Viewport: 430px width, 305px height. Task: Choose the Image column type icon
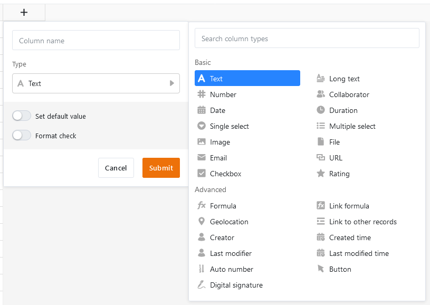coord(201,142)
